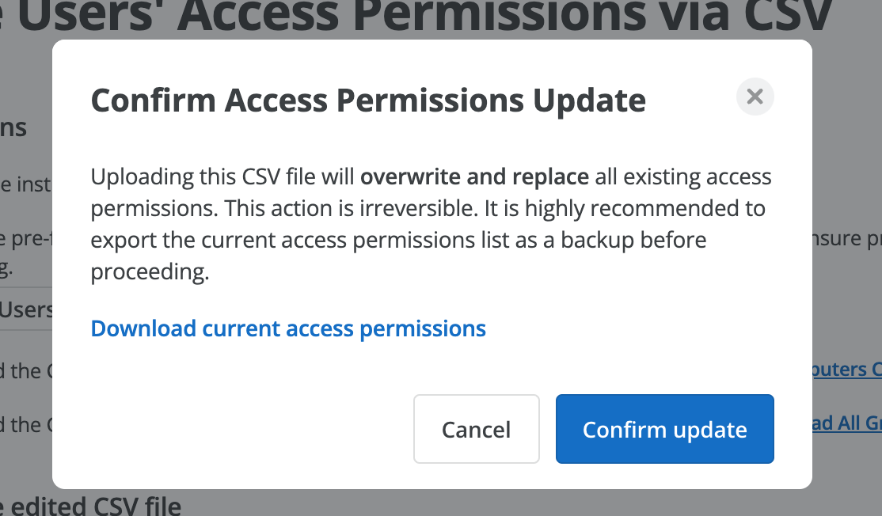Open the Download current access permissions link

tap(288, 328)
